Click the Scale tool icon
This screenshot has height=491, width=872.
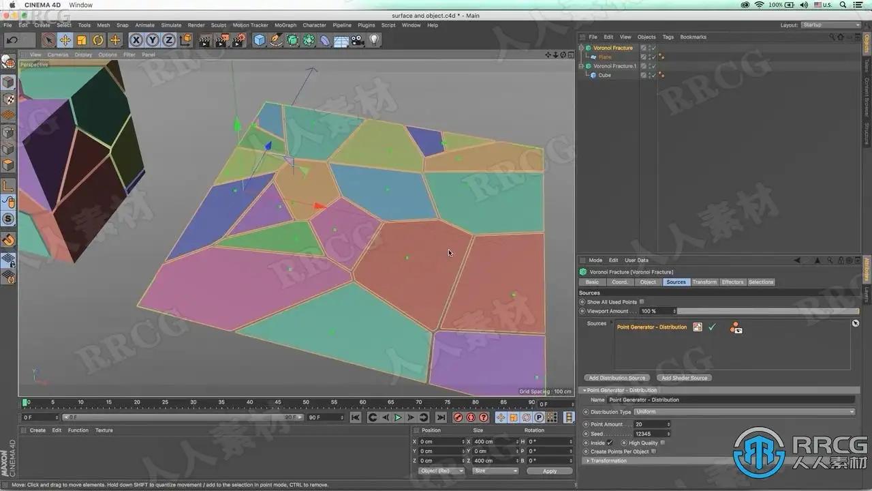click(82, 40)
